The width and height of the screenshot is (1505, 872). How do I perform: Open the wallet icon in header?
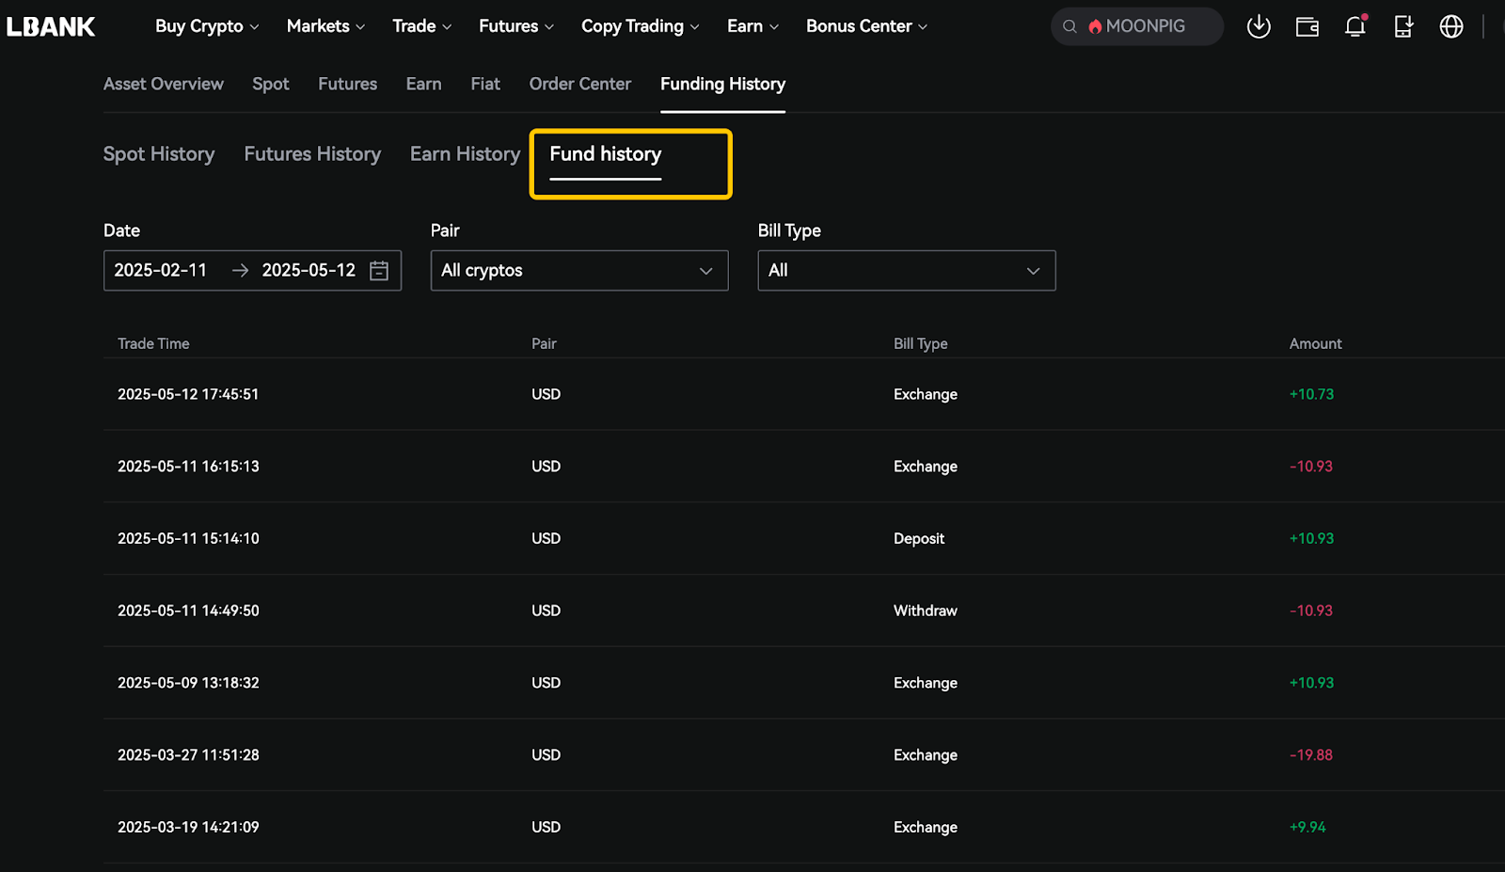(x=1307, y=26)
